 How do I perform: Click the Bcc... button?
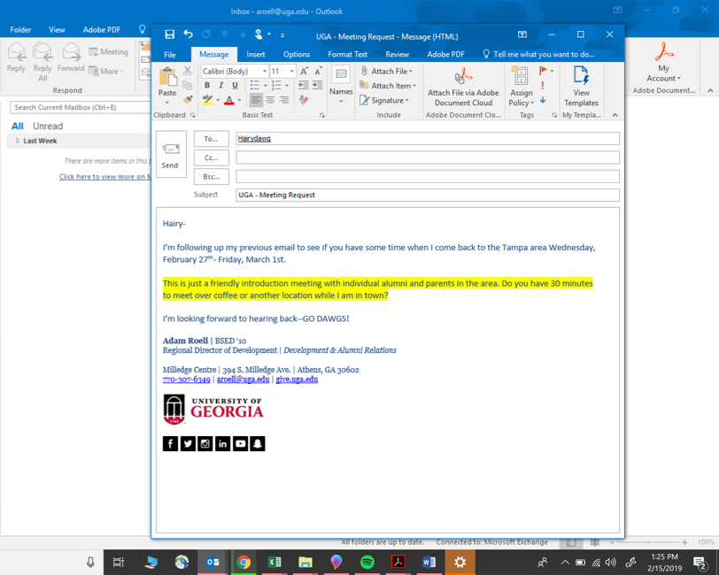211,176
